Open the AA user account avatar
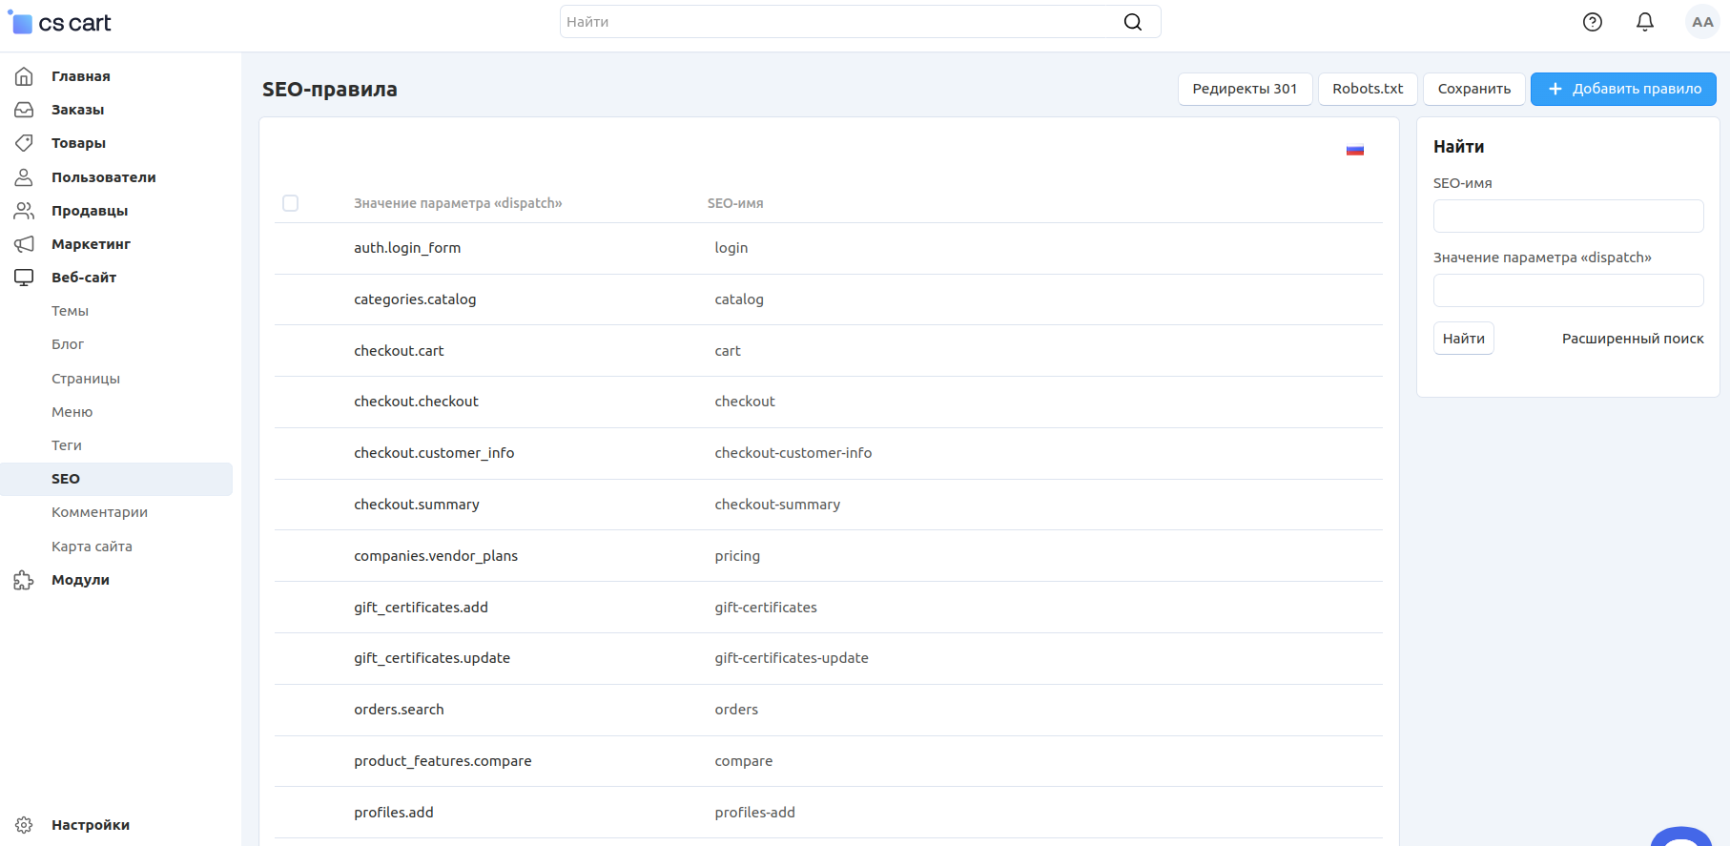Screen dimensions: 1730x846 [1701, 22]
